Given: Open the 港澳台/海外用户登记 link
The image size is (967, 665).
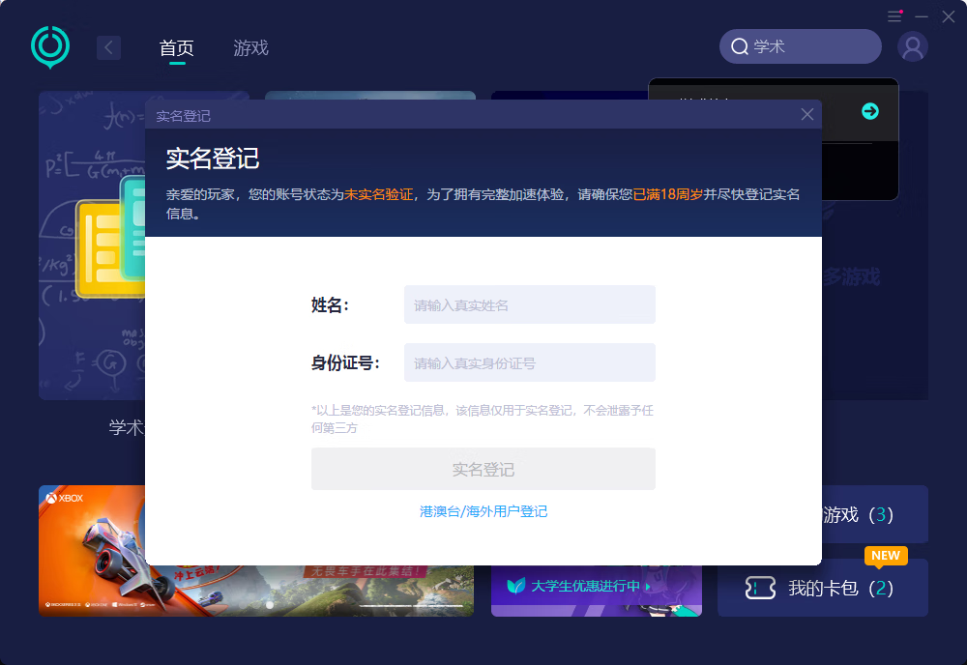Looking at the screenshot, I should coord(483,511).
